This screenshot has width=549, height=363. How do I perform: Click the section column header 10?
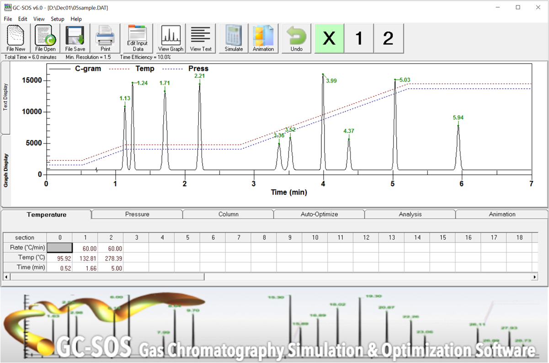(315, 238)
